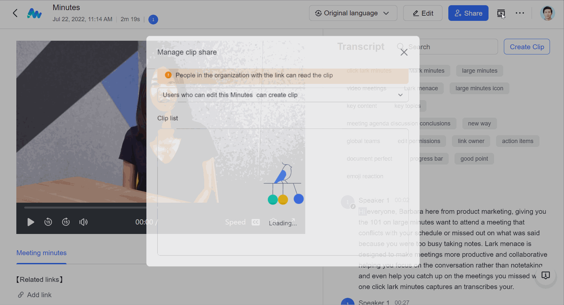Open the feedback icon at bottom right
The width and height of the screenshot is (564, 305).
[545, 276]
